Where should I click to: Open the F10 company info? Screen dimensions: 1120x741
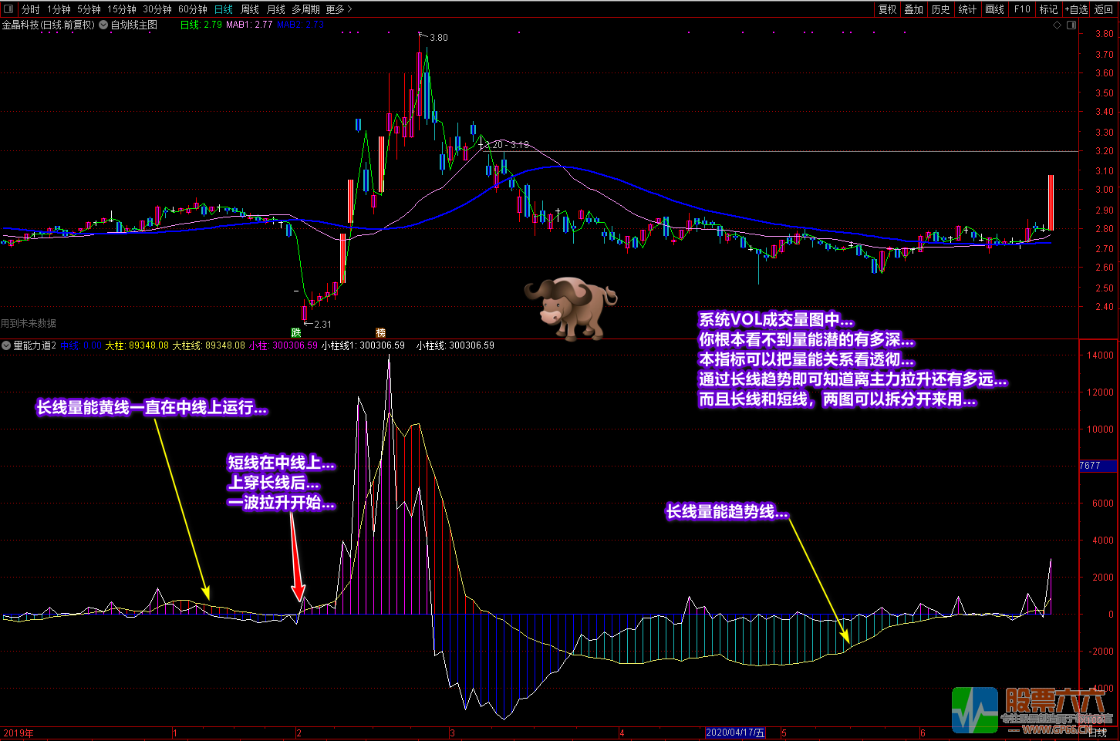(x=1022, y=9)
